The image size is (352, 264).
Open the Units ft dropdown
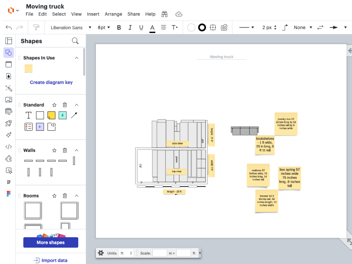pyautogui.click(x=126, y=253)
